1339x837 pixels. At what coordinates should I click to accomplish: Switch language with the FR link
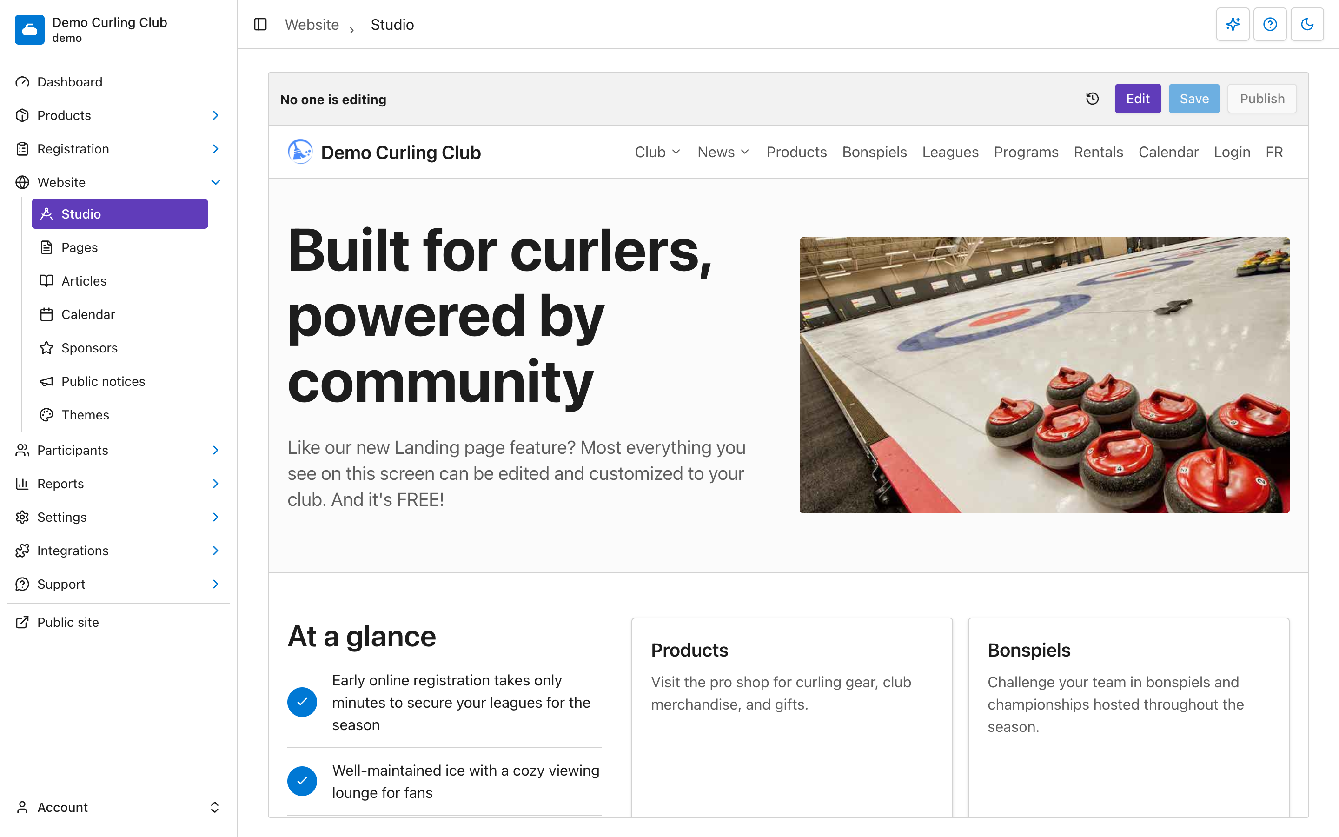tap(1274, 152)
